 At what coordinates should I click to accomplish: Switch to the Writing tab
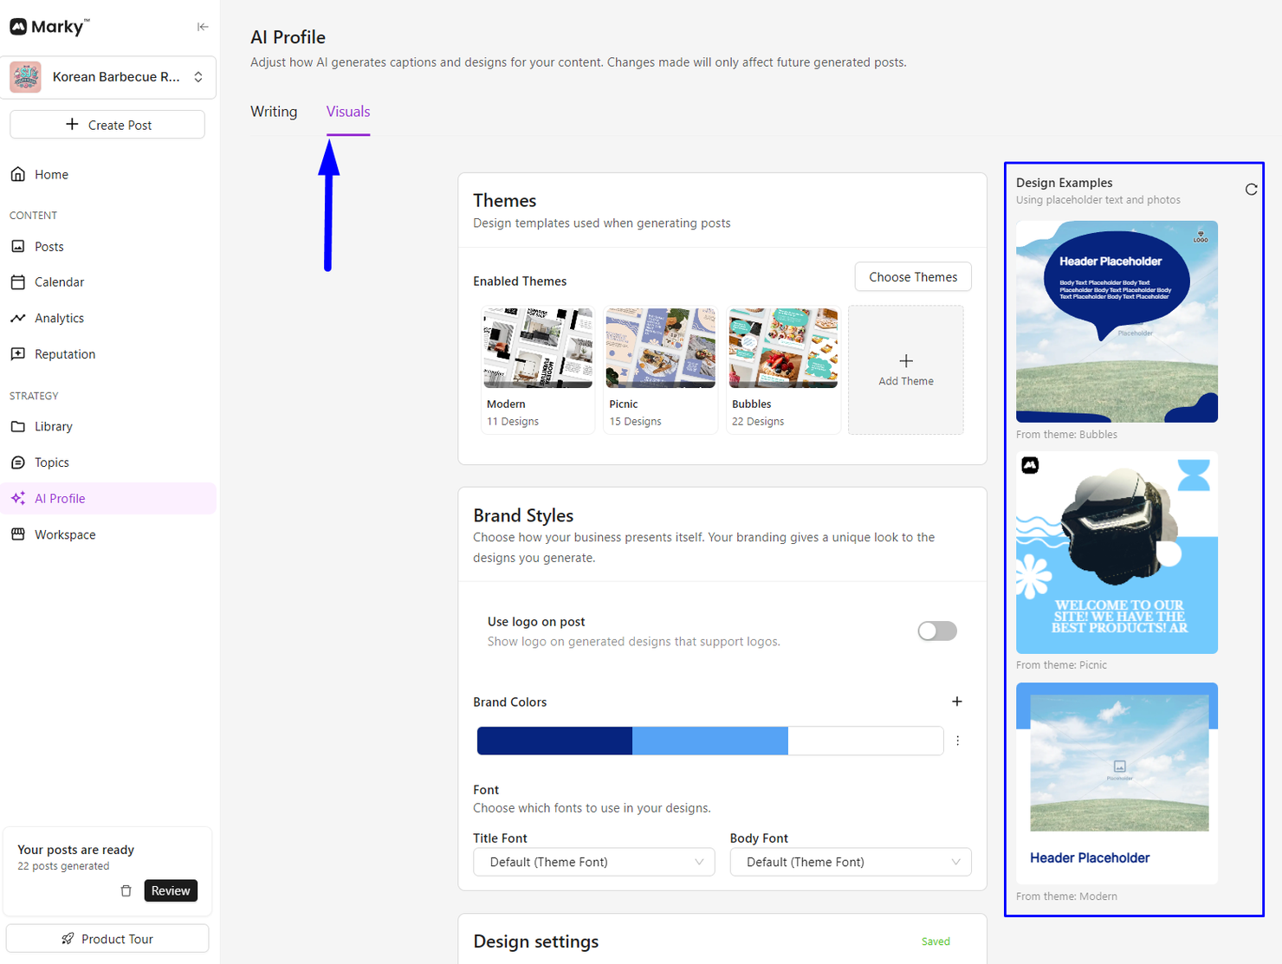pyautogui.click(x=274, y=112)
